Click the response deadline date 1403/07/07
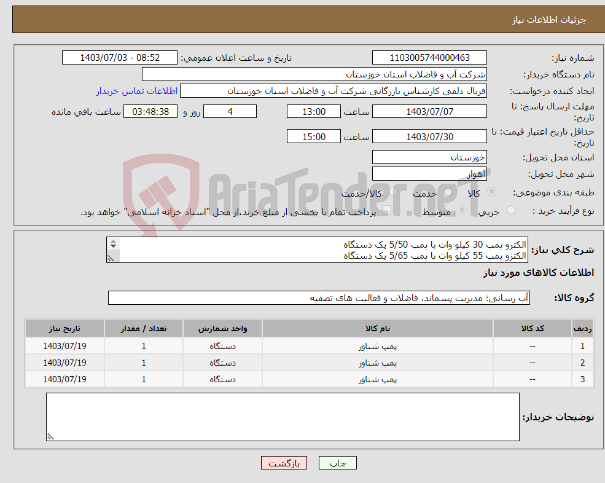The width and height of the screenshot is (605, 483). point(429,112)
